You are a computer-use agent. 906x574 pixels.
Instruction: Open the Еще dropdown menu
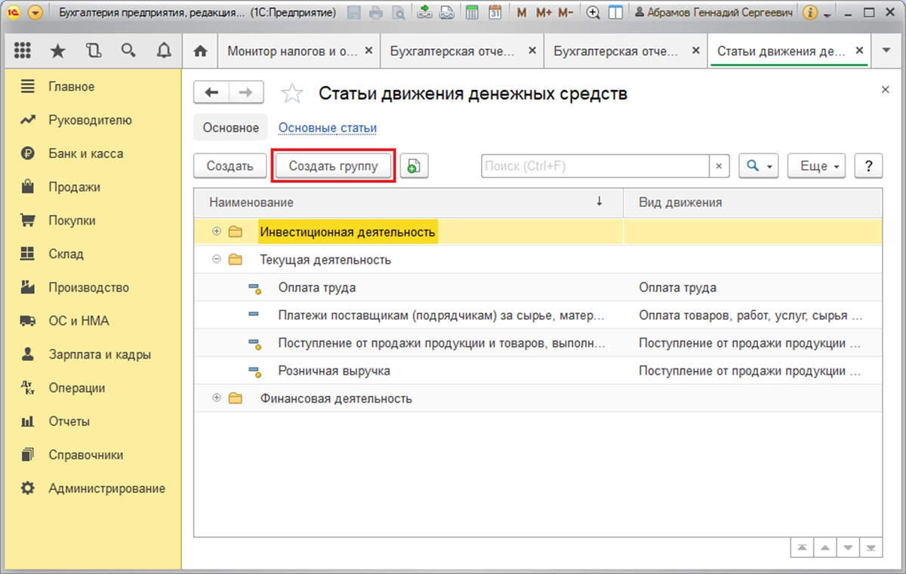click(816, 166)
